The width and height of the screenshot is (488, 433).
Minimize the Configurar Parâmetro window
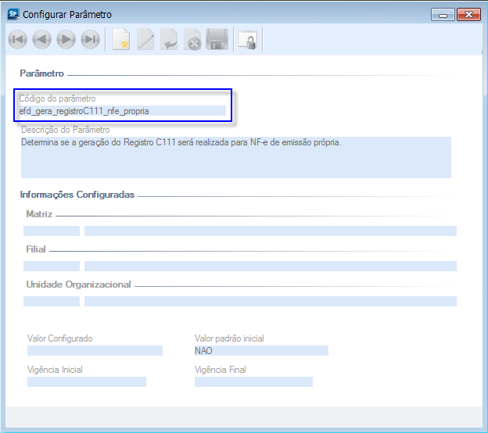coord(443,15)
